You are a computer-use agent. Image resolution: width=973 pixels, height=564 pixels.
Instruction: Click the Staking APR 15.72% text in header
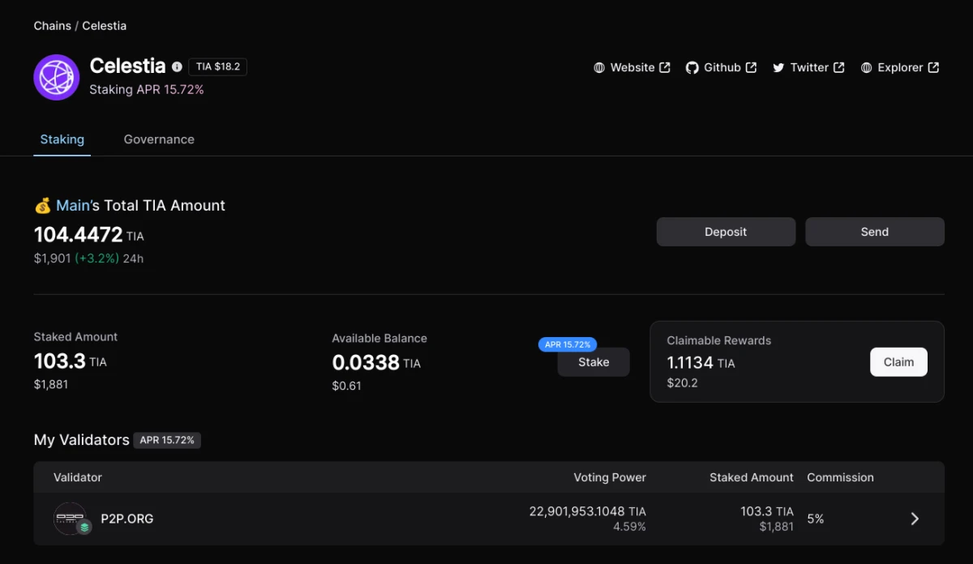(x=147, y=90)
